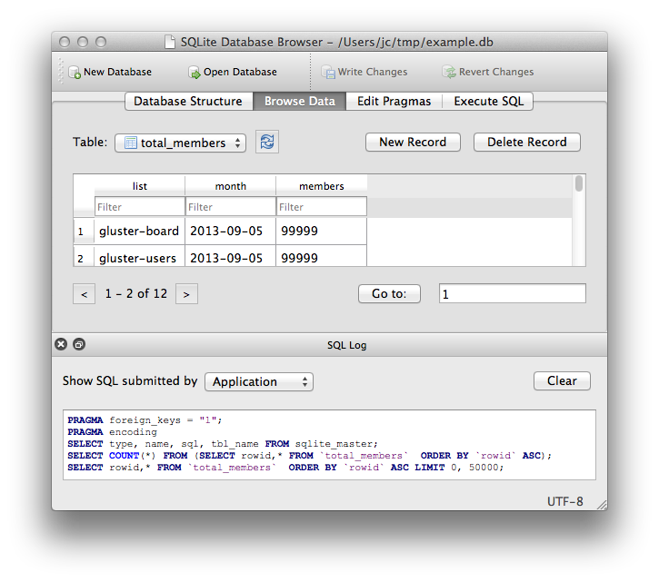This screenshot has height=582, width=659.
Task: Refresh the table data with refresh icon
Action: coord(266,142)
